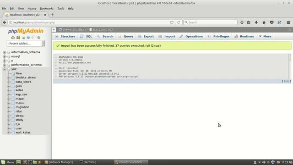293x165 pixels.
Task: Click the Edit link for SQL query
Action: tap(286, 82)
